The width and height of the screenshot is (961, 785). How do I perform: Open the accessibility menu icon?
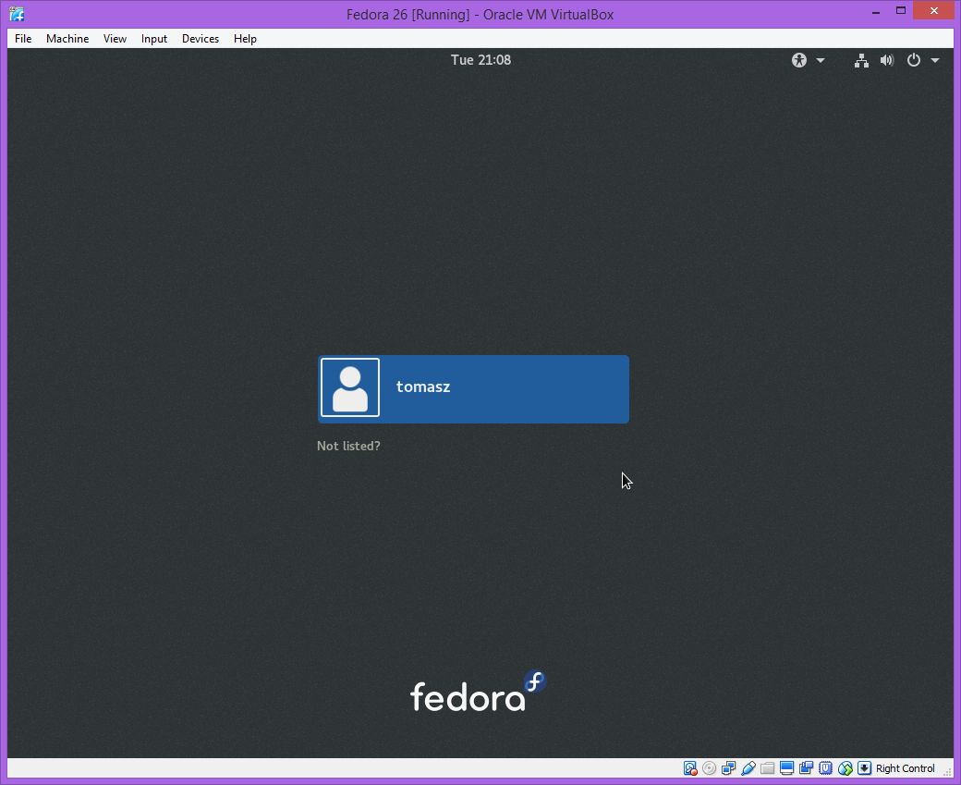[x=799, y=60]
